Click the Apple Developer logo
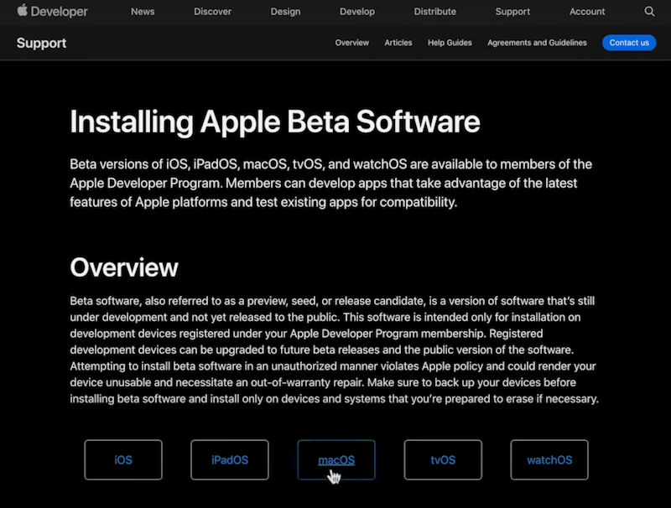This screenshot has height=508, width=671. pyautogui.click(x=52, y=12)
